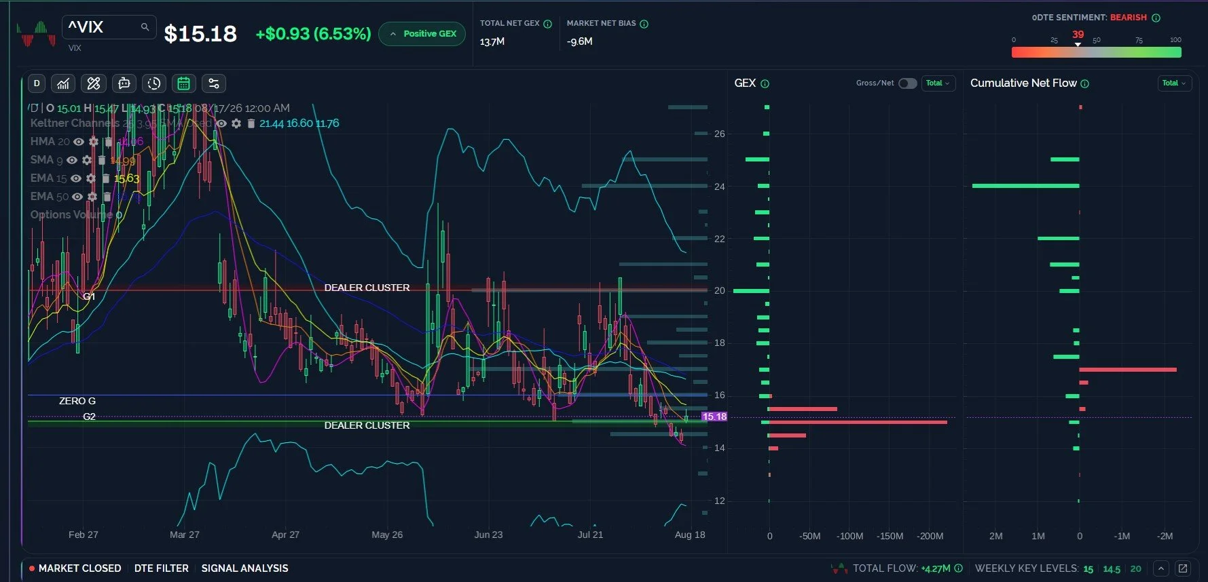Open SMA 9 settings gear

[x=87, y=160]
